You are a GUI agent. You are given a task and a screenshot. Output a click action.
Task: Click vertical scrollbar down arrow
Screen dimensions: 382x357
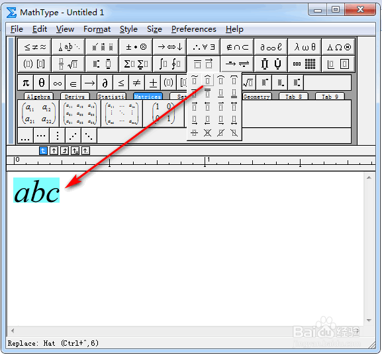point(369,320)
